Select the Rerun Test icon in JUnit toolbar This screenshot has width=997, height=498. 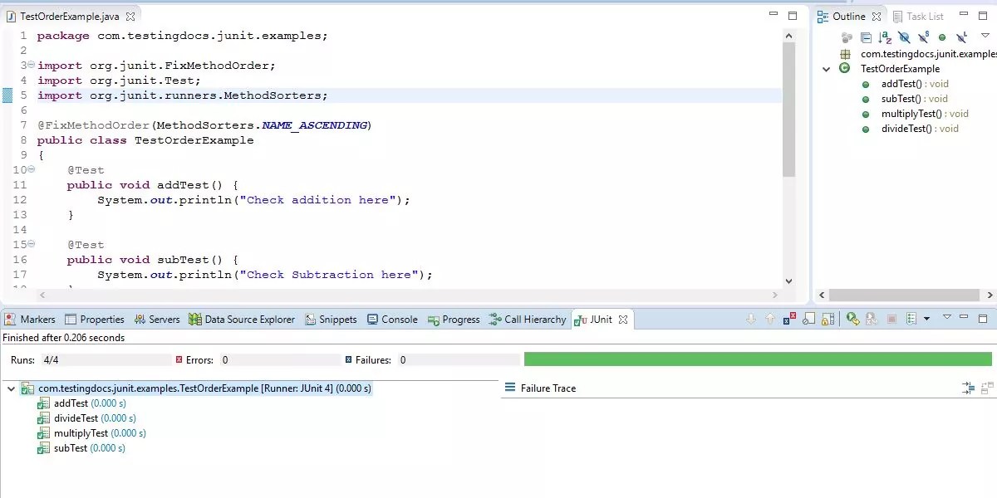(853, 319)
